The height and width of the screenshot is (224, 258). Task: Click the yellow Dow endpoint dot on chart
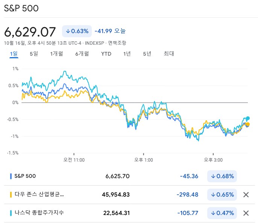(248, 124)
